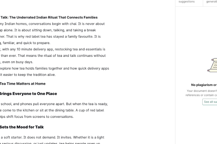Click the 'Underrated Indian Ritual' title line
This screenshot has width=217, height=144.
49,17
